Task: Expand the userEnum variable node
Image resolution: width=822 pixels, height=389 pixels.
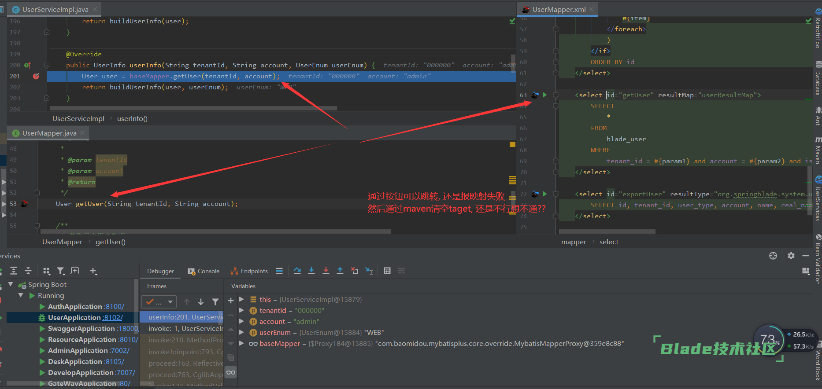Action: (241, 332)
